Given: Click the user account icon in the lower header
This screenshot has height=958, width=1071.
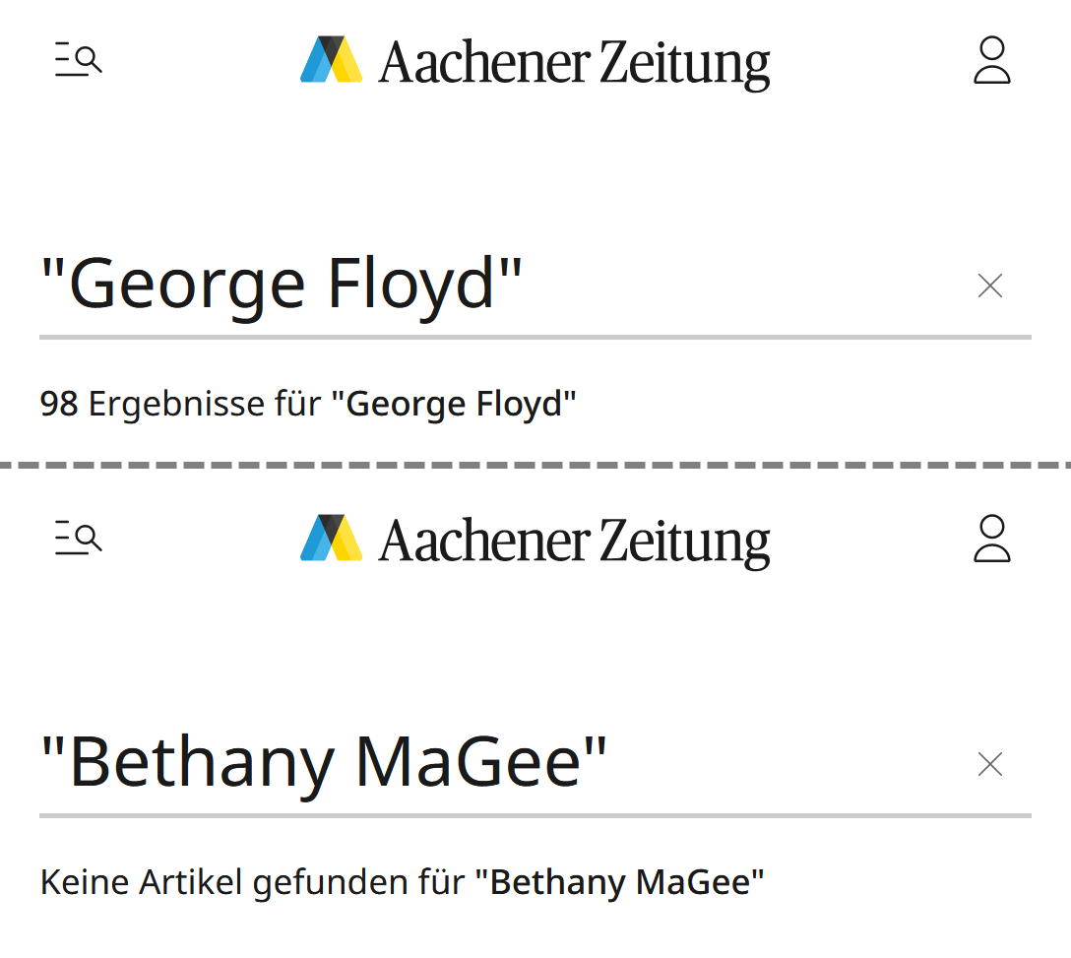Looking at the screenshot, I should [991, 540].
